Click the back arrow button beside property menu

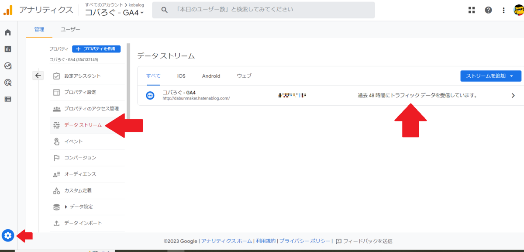point(38,75)
